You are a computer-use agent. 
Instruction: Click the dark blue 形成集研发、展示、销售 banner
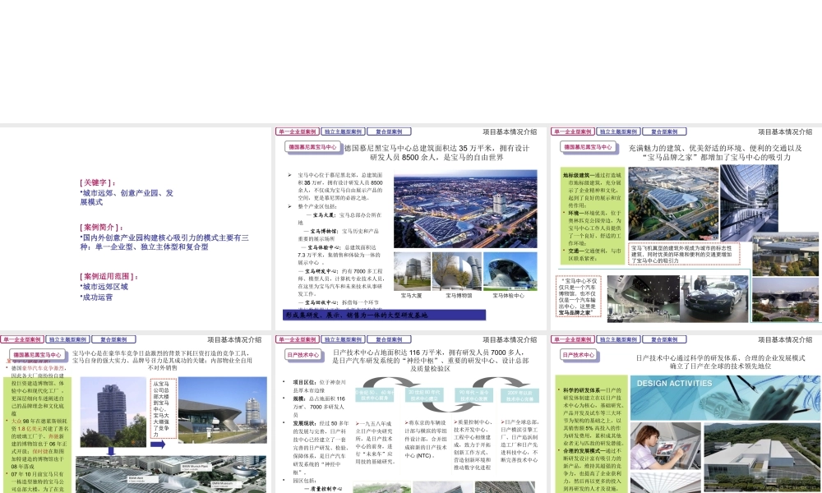point(384,315)
